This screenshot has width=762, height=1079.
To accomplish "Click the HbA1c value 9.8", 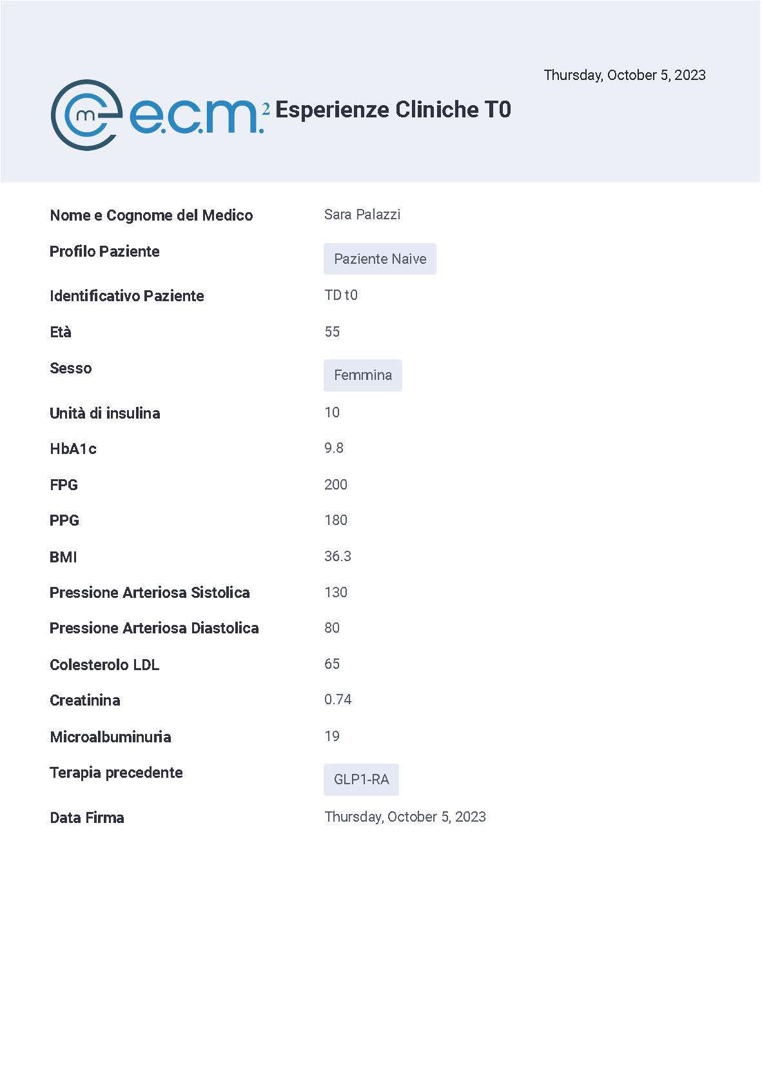I will (x=334, y=448).
